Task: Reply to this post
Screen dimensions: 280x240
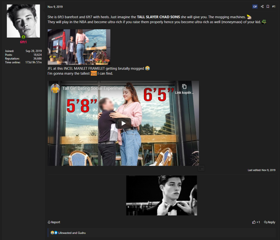Action: tap(270, 222)
